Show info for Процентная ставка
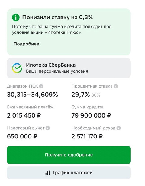Viewport: 145px width, 186px height. pyautogui.click(x=116, y=86)
